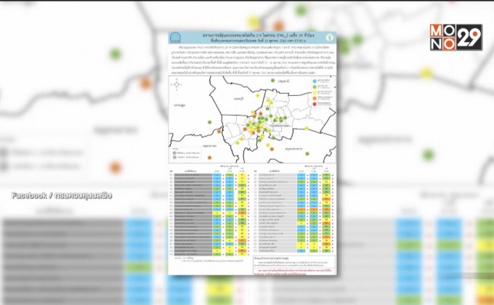Click the compass rose on the map
Viewport: 494px width, 305px height.
pyautogui.click(x=177, y=84)
